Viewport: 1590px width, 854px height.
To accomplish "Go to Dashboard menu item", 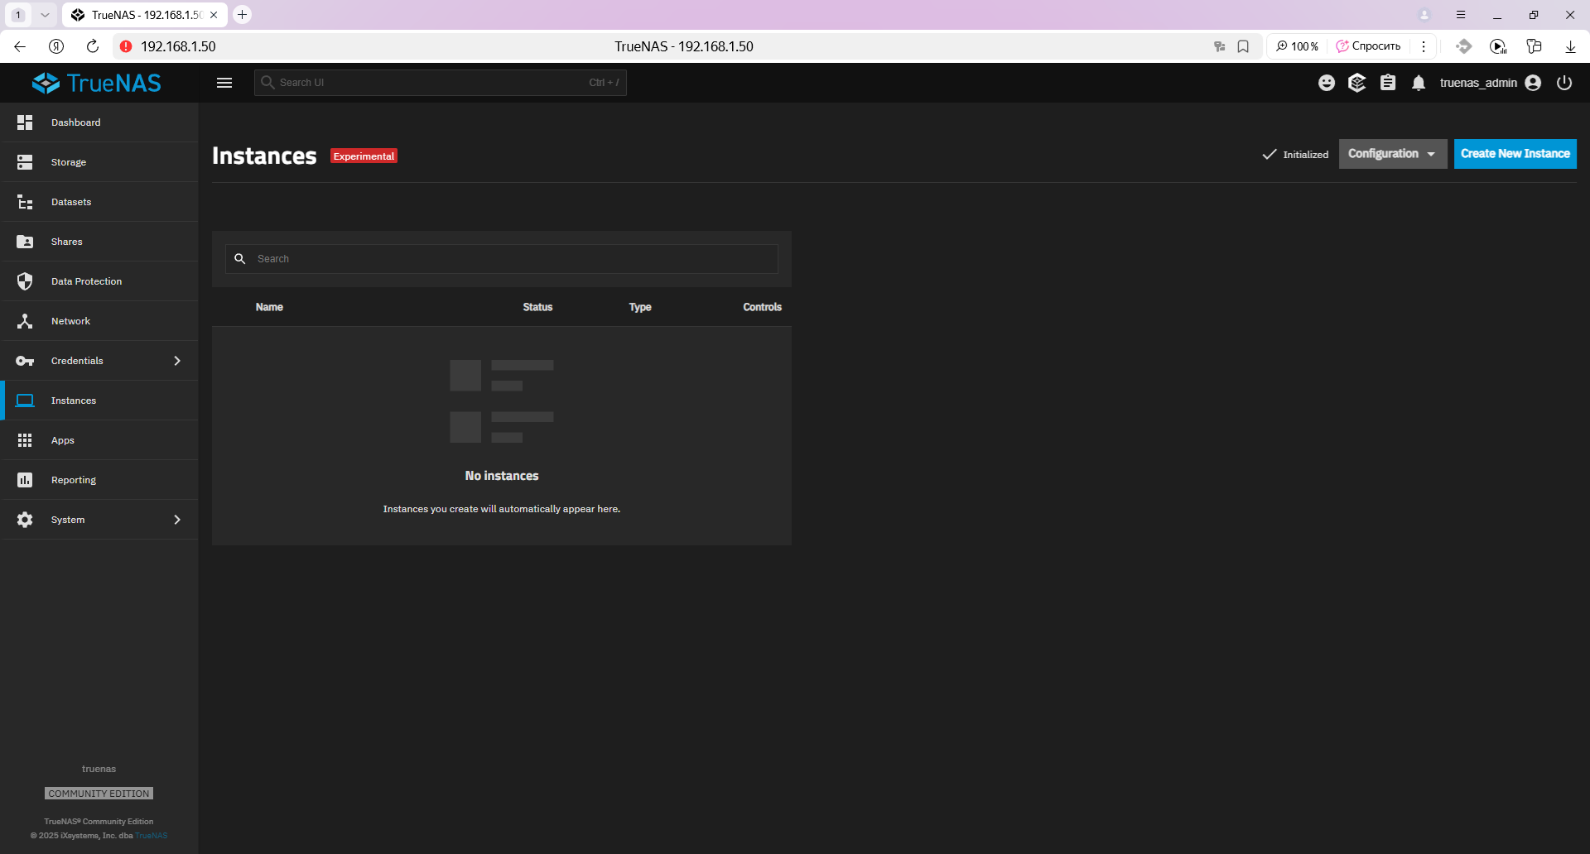I will (99, 122).
